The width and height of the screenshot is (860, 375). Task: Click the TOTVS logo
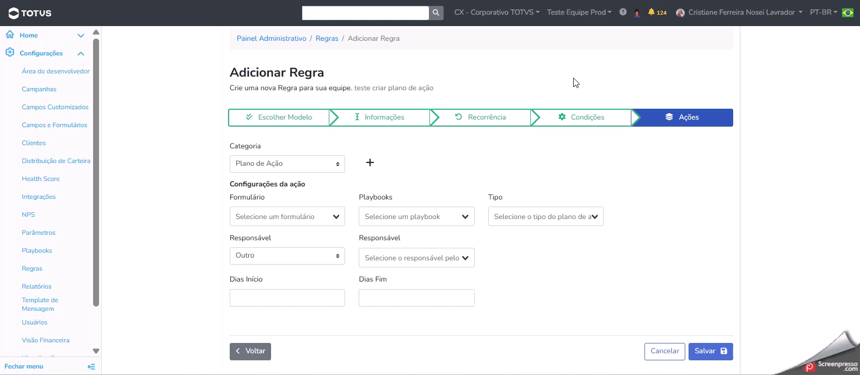[30, 13]
